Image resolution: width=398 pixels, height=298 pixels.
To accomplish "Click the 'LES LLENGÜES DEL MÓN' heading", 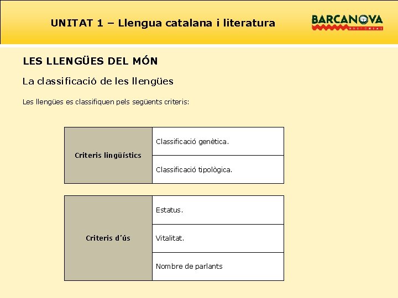I will click(x=90, y=61).
